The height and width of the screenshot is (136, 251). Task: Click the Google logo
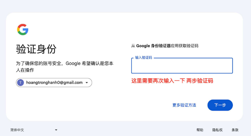(23, 30)
